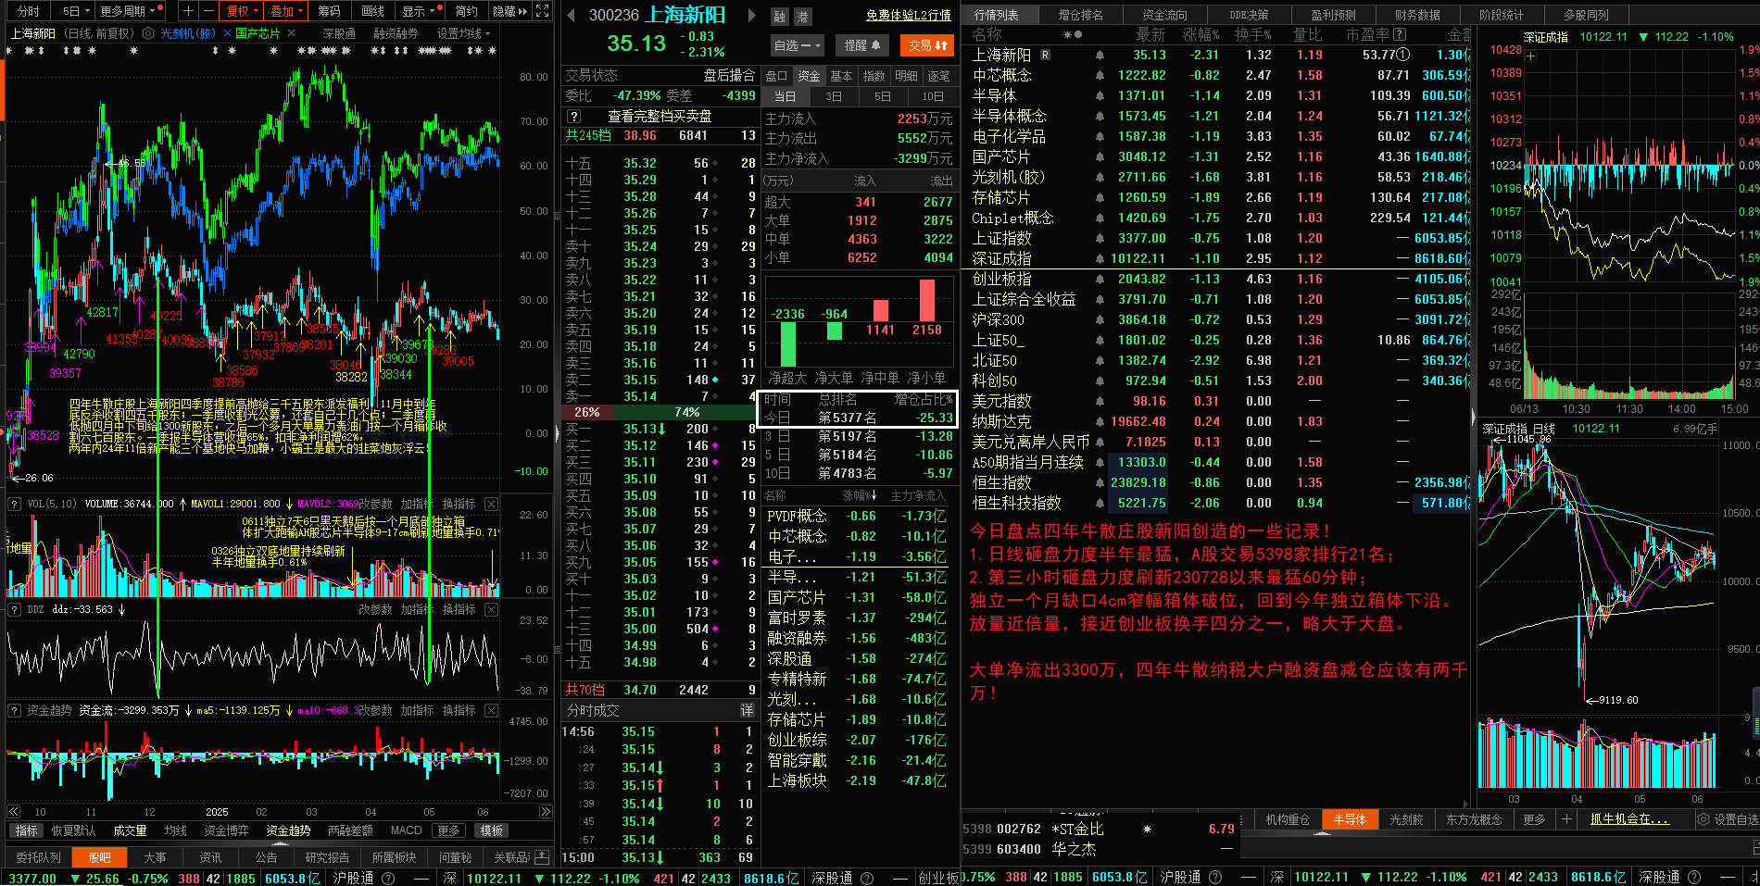Switch to the 半导体 sector tab

point(1350,819)
